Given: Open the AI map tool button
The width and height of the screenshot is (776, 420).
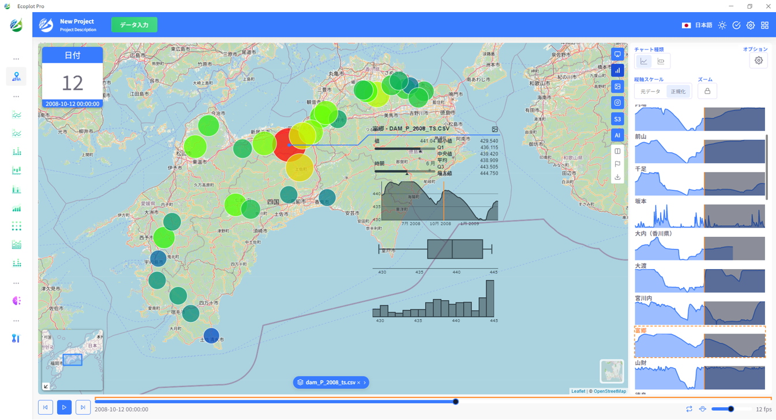Looking at the screenshot, I should point(617,135).
